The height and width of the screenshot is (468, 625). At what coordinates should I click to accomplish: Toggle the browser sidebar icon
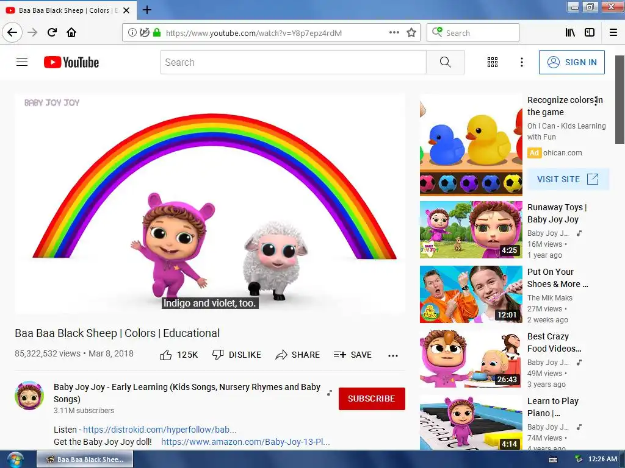pos(590,33)
